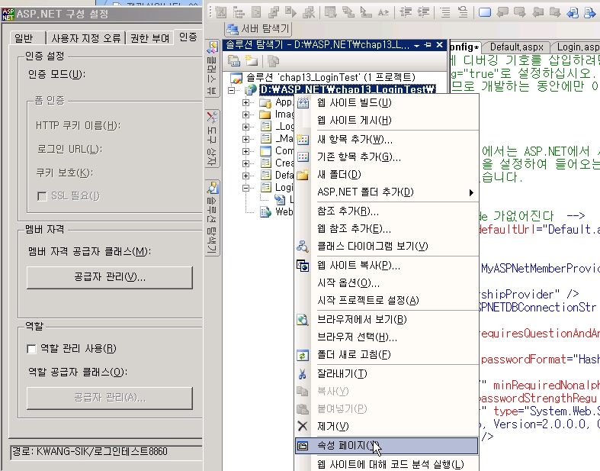Expand the App folder tree node

point(245,102)
